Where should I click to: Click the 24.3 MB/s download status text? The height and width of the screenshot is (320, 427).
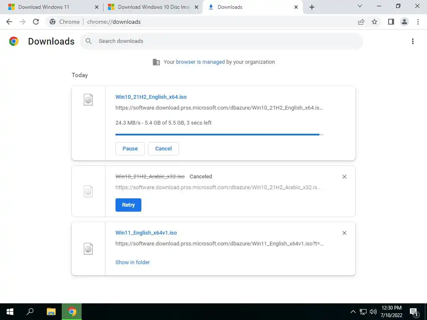click(163, 123)
